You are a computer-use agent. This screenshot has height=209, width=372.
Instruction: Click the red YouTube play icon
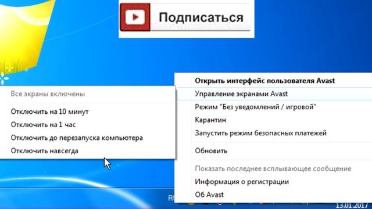[135, 17]
